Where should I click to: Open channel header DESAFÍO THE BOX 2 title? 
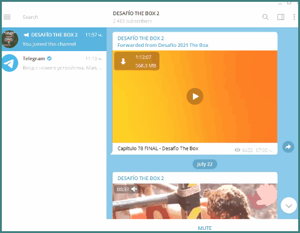point(136,13)
